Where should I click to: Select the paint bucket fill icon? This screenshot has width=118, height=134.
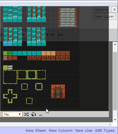[x=34, y=114]
